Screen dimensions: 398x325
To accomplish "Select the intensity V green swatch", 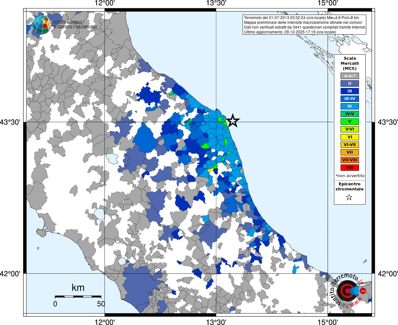I will 350,122.
